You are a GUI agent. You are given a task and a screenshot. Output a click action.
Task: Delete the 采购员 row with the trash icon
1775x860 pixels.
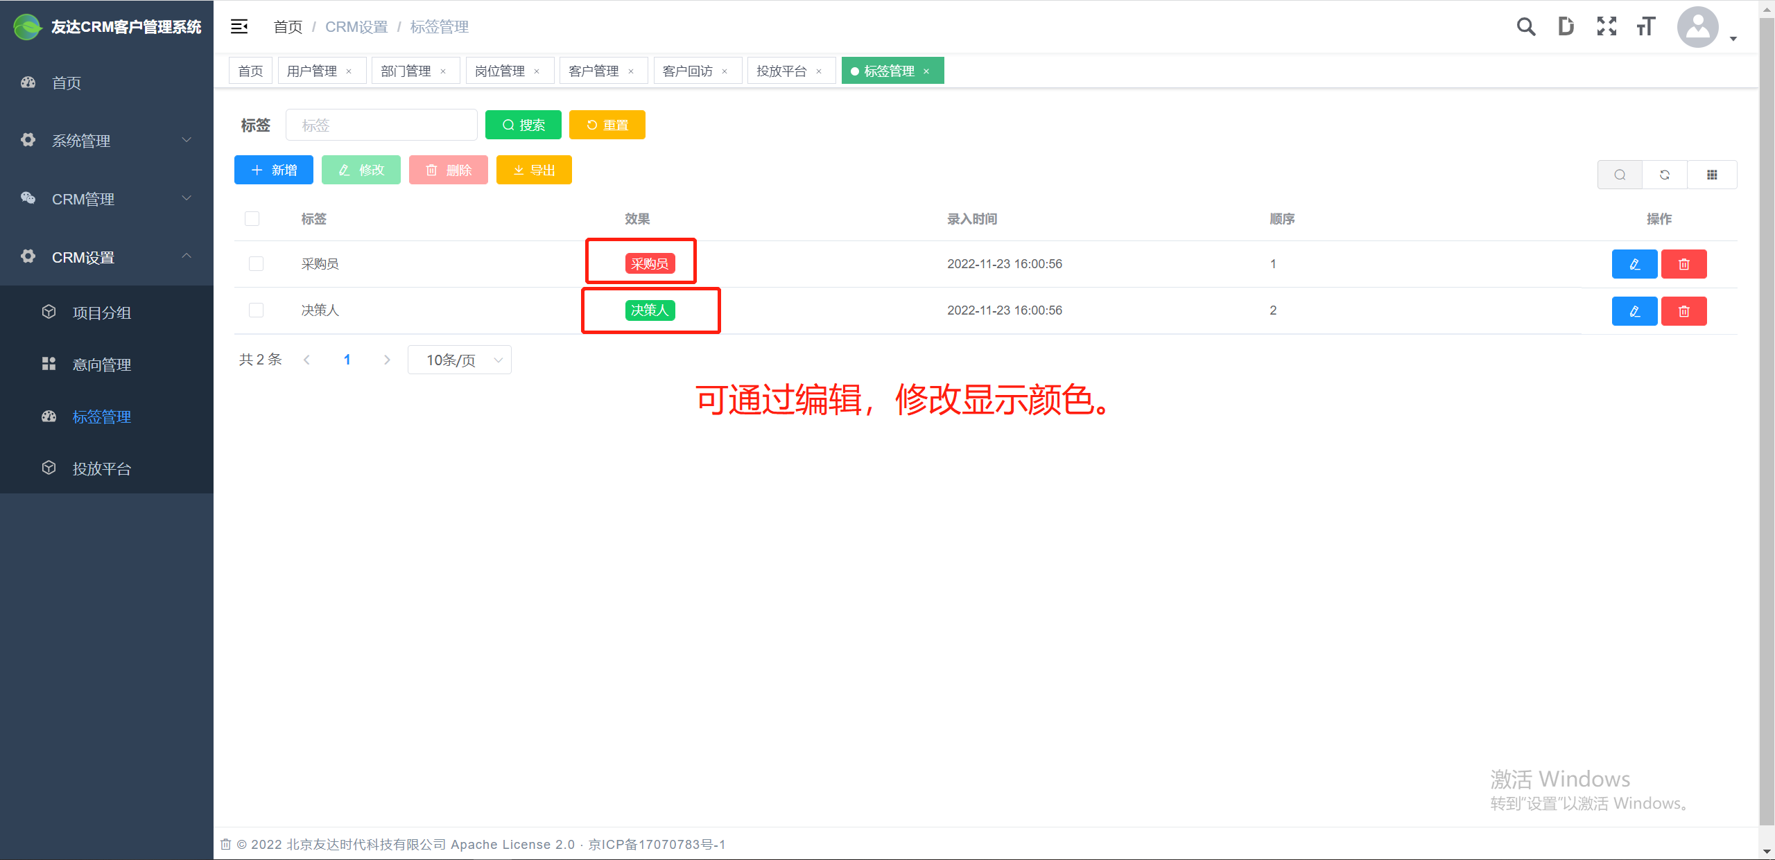coord(1684,264)
